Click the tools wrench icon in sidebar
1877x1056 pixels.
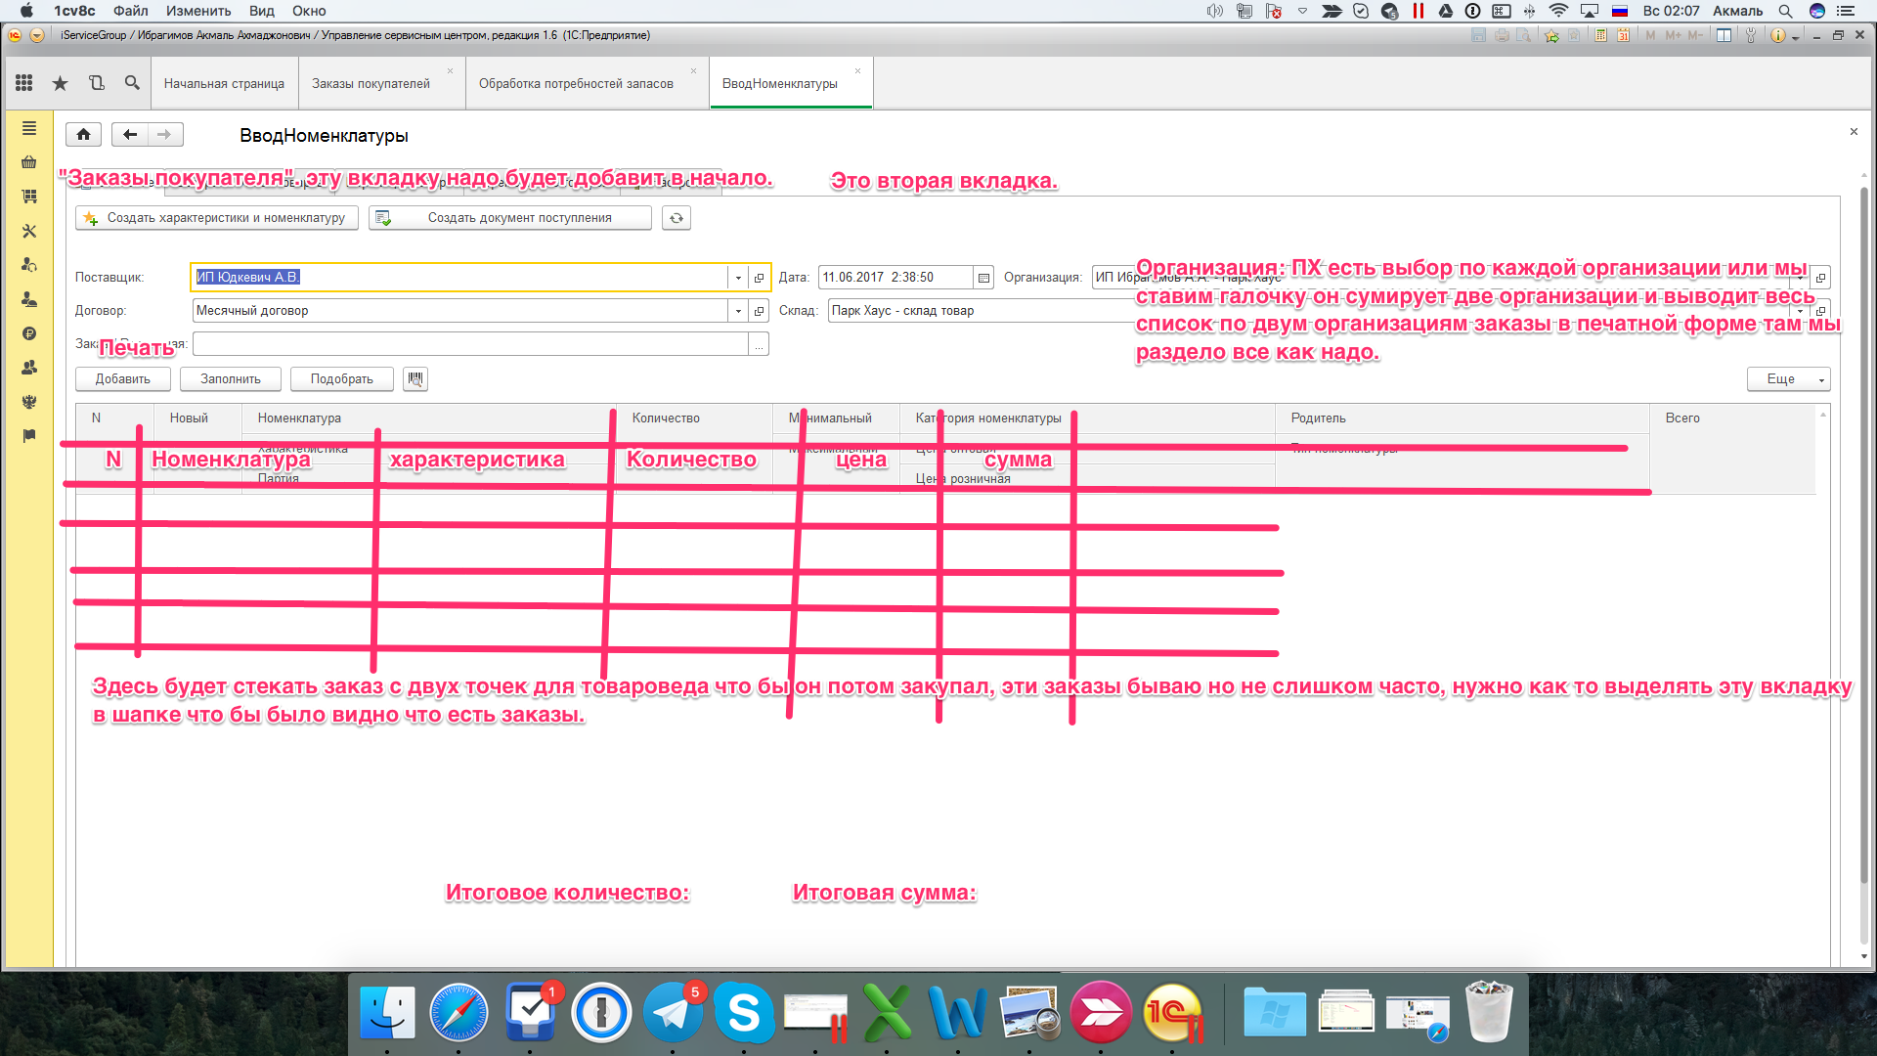(x=29, y=232)
